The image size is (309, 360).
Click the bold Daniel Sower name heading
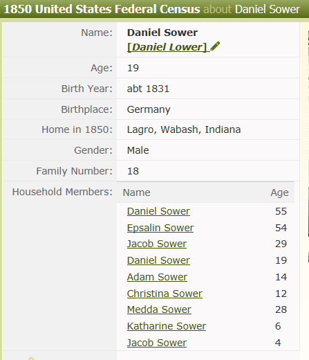click(x=162, y=33)
